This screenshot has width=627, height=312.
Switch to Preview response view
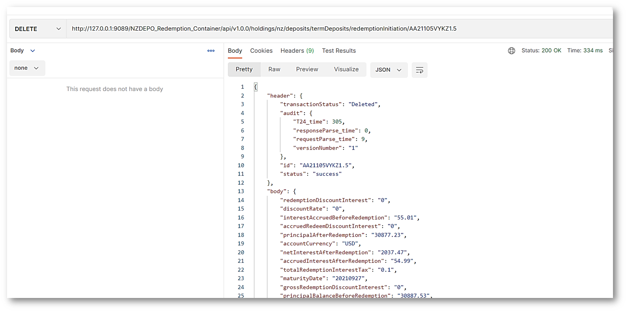pyautogui.click(x=307, y=69)
